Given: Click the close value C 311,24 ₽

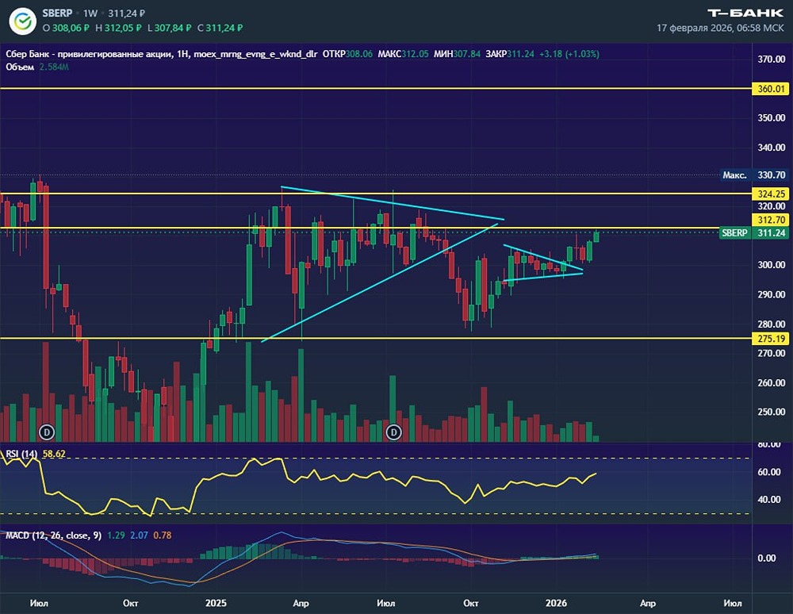Looking at the screenshot, I should 220,28.
